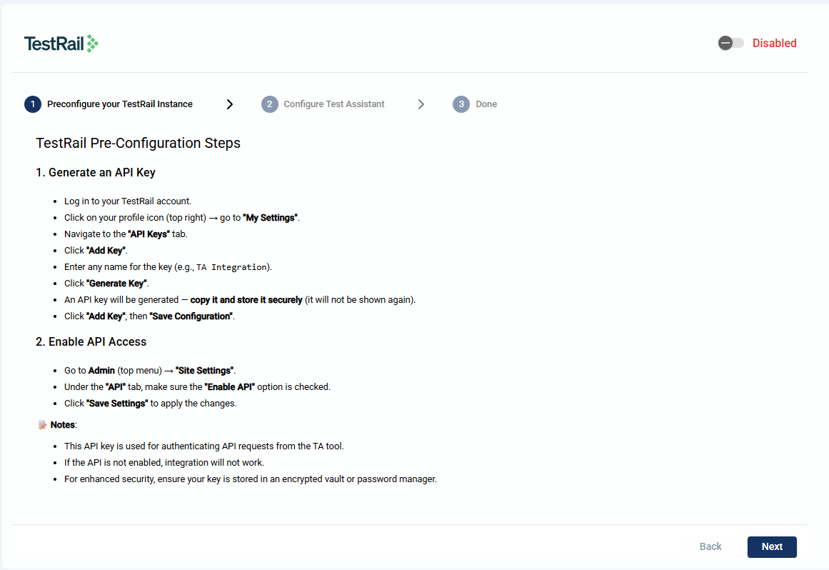Select the Preconfigure your TestRail Instance step
Viewport: 829px width, 570px height.
click(x=119, y=104)
